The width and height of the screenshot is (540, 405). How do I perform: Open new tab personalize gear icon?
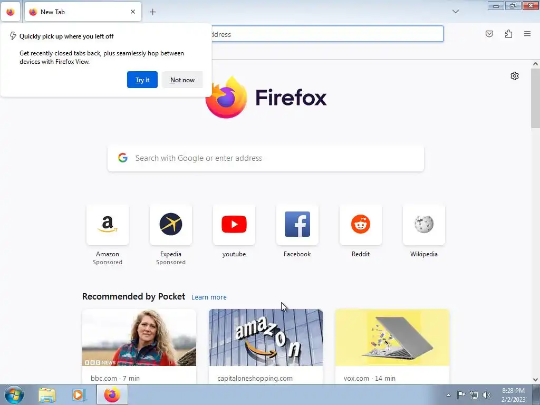click(515, 76)
